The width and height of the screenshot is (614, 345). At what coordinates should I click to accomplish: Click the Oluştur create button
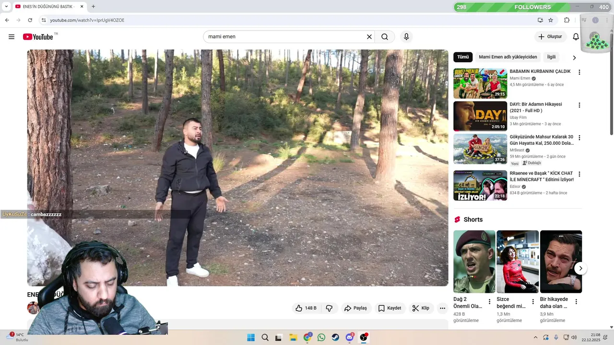(x=550, y=36)
